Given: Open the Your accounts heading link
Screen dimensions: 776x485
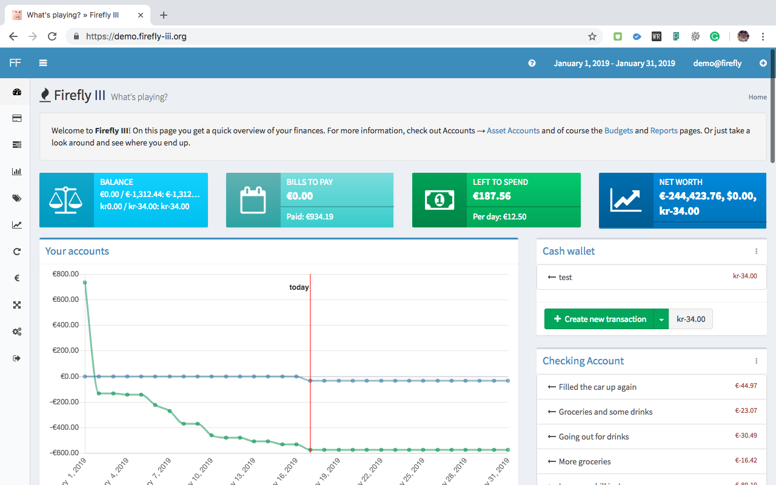Looking at the screenshot, I should 77,251.
